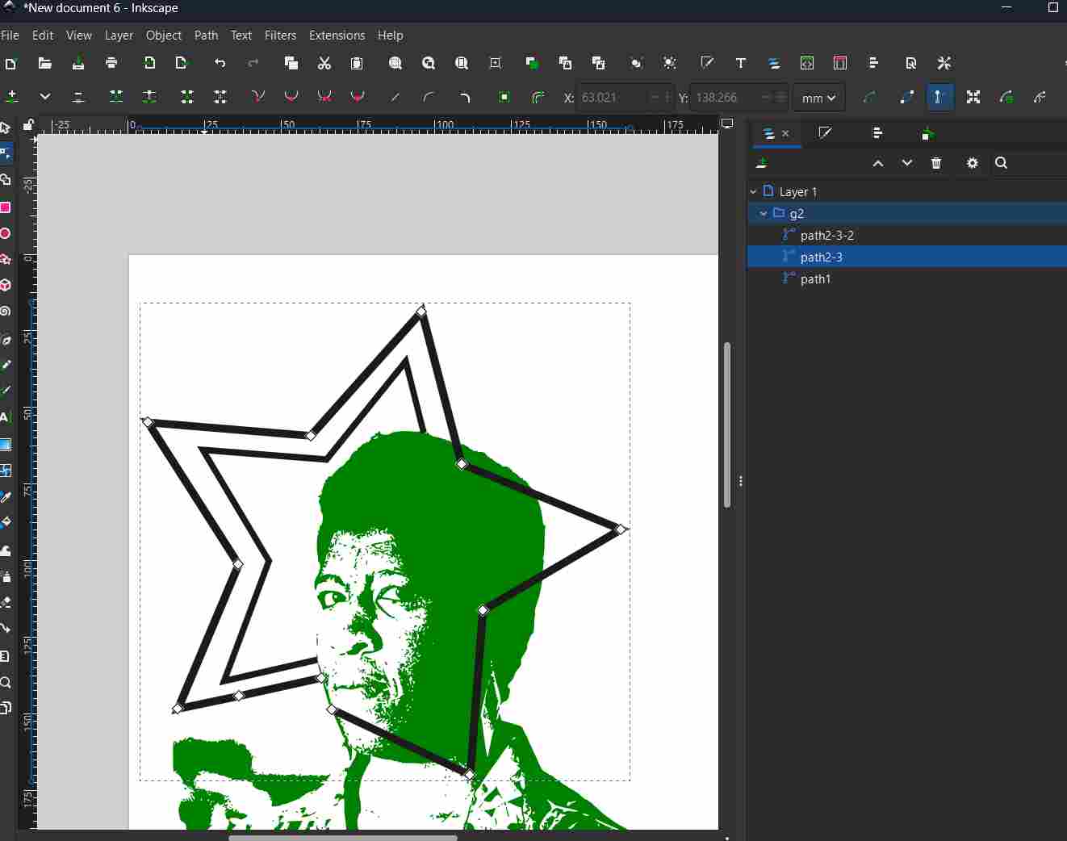Toggle show path outline
Image resolution: width=1067 pixels, height=841 pixels.
click(x=1040, y=97)
